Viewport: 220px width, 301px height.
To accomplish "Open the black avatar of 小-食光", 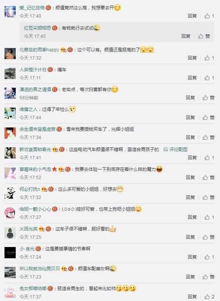I will 10,253.
